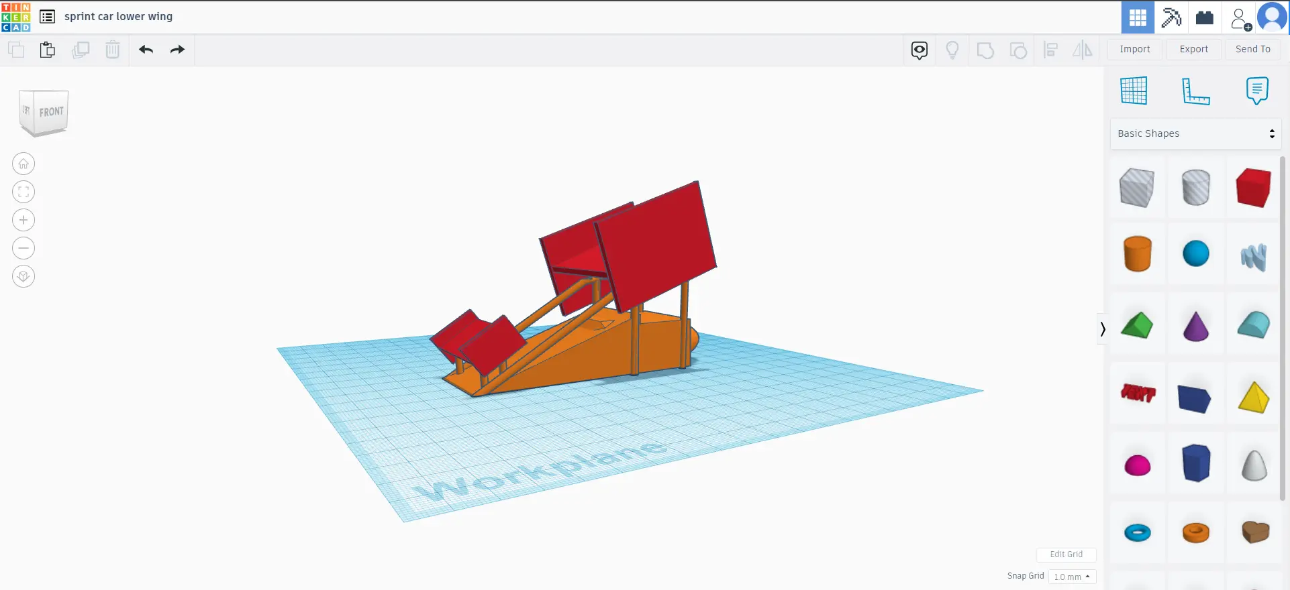Click the Home view icon

(23, 164)
